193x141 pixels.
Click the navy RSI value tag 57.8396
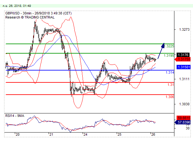(x=183, y=122)
